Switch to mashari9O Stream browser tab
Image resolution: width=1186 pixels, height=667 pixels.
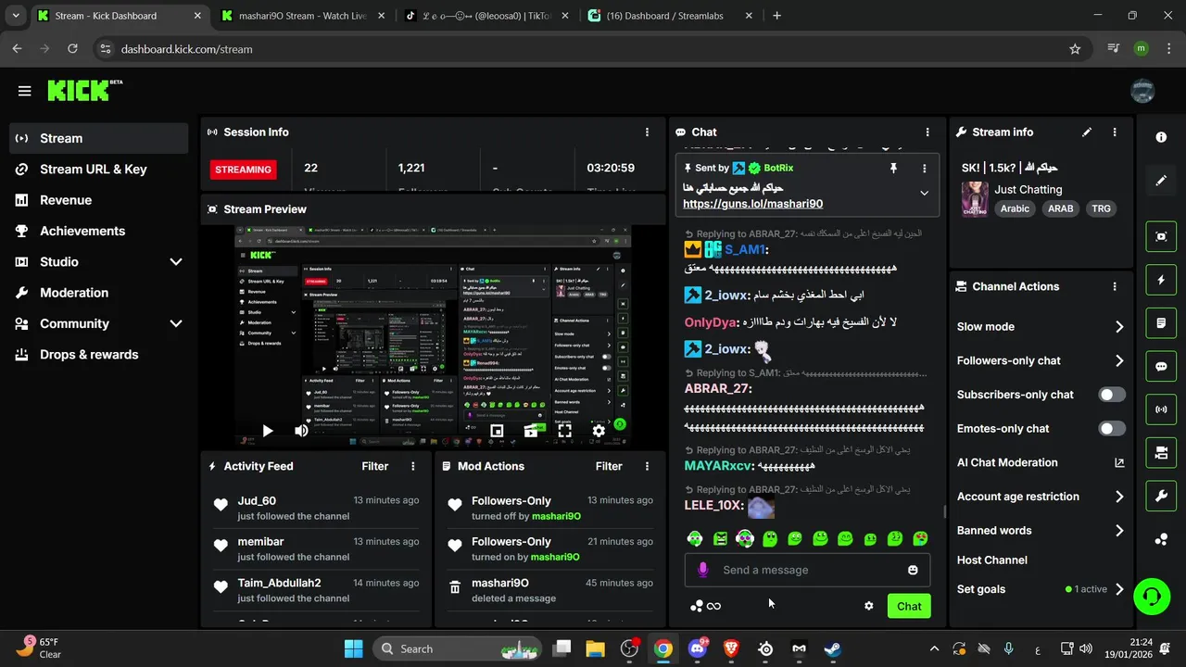tap(301, 16)
